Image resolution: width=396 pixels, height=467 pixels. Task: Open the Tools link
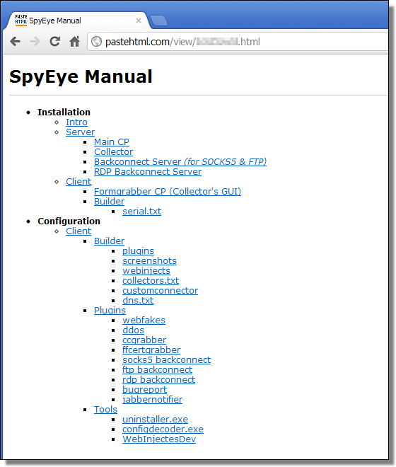tap(105, 409)
